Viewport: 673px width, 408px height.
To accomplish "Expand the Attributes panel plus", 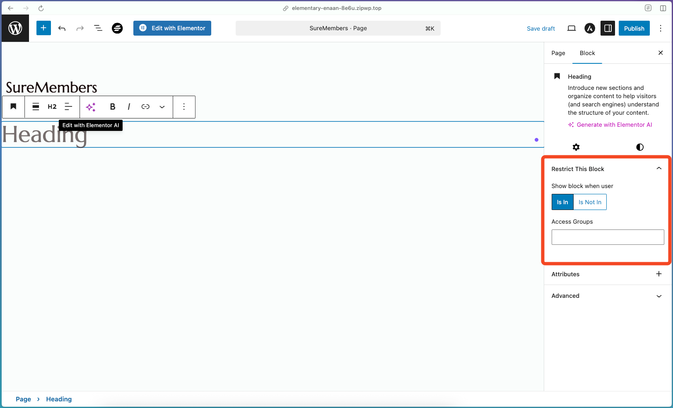I will 659,274.
